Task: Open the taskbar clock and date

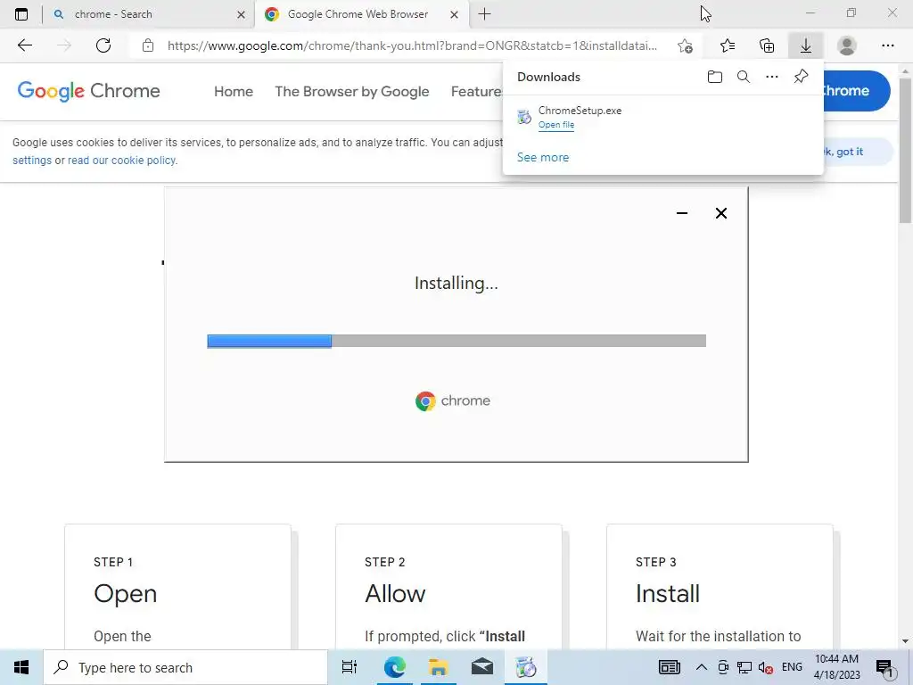Action: [836, 667]
